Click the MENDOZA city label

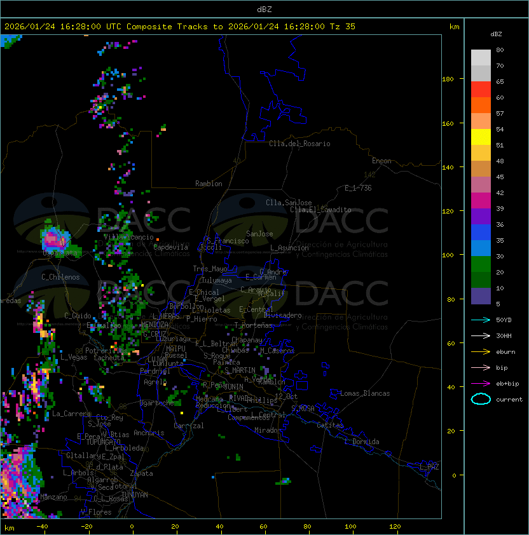(155, 325)
